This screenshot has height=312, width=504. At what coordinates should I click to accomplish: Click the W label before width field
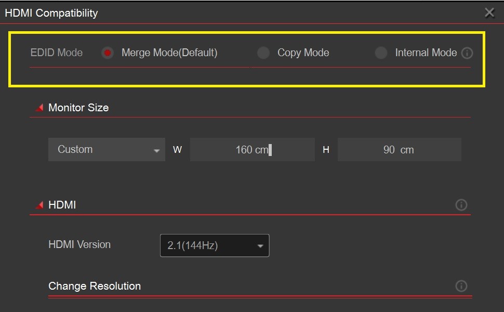point(177,150)
